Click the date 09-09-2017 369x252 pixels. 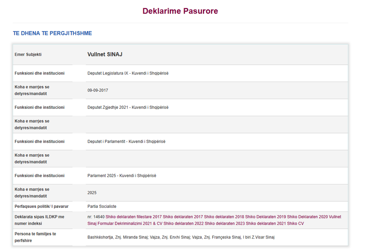(x=98, y=90)
